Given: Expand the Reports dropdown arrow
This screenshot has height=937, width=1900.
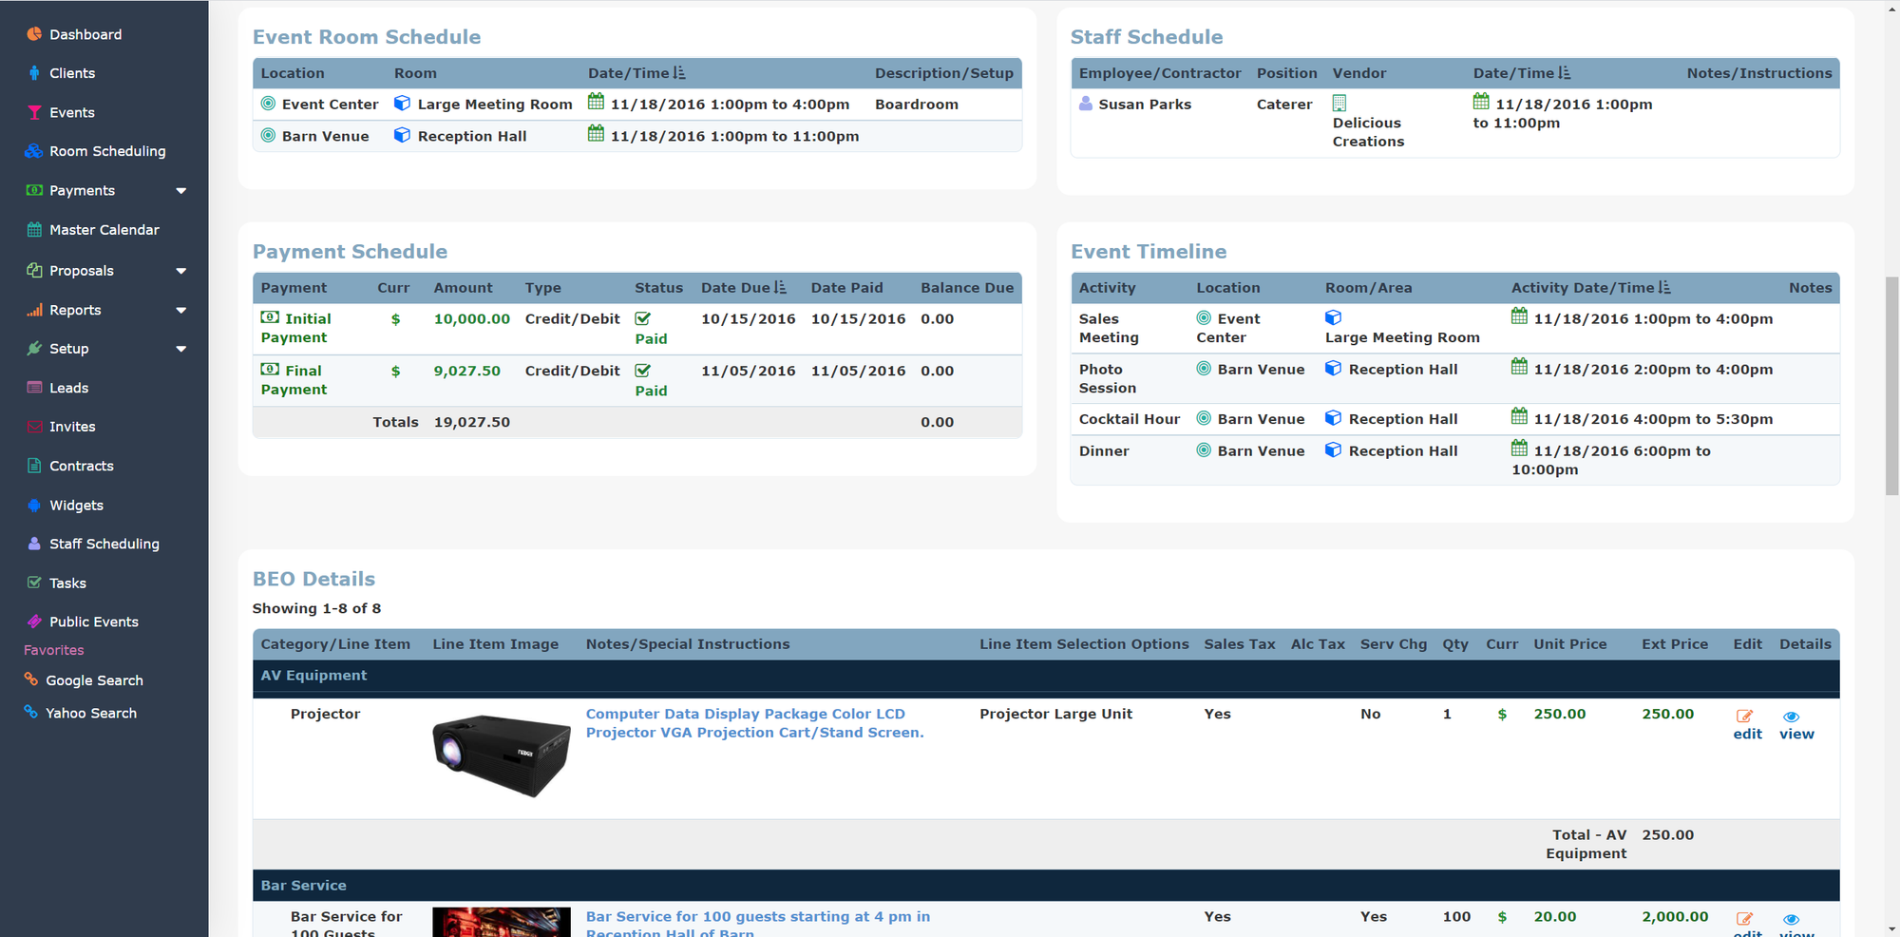Looking at the screenshot, I should 181,311.
